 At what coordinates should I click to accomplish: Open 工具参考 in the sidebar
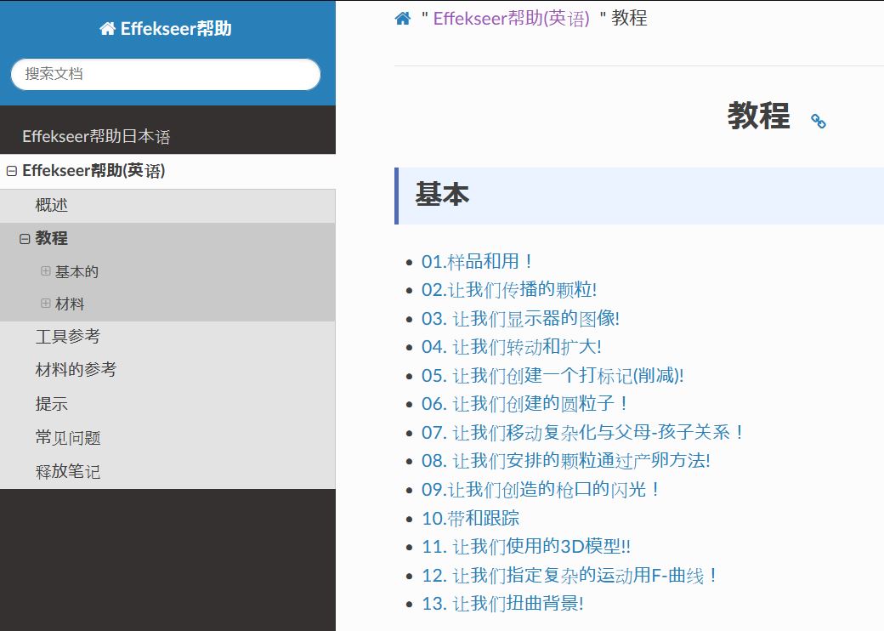[68, 337]
